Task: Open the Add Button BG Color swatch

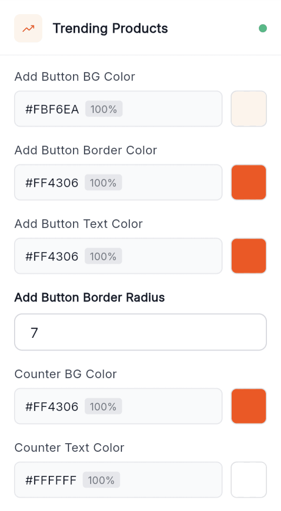Action: coord(249,109)
